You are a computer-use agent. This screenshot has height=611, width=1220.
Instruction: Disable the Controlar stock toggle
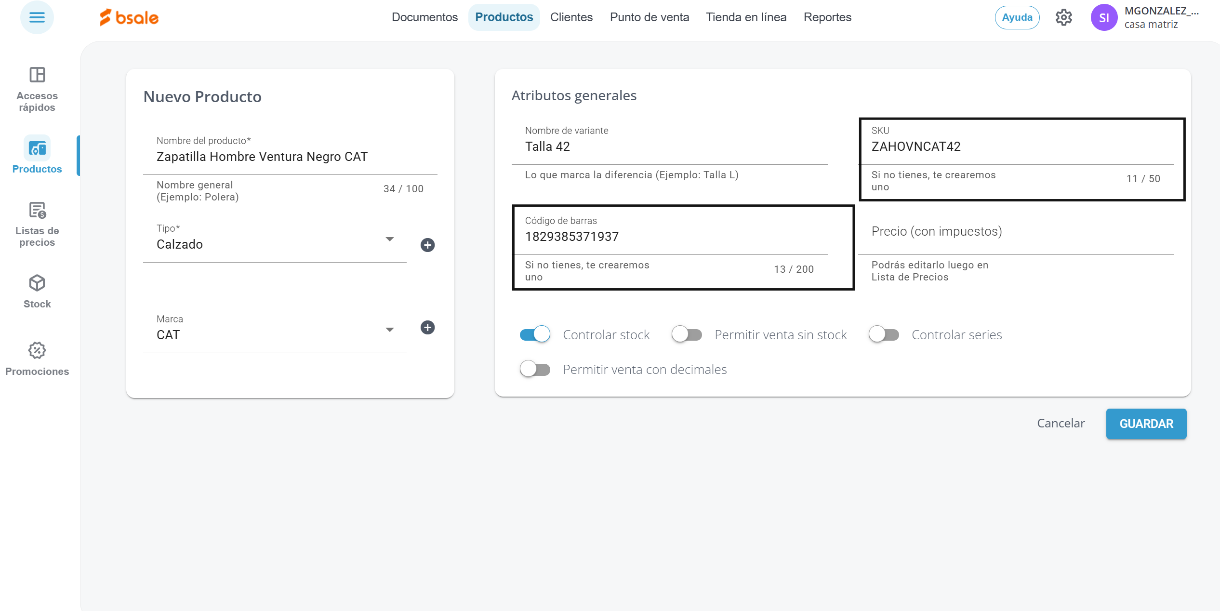[535, 334]
